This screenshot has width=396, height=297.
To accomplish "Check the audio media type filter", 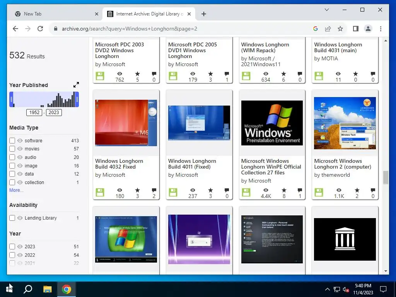I will tap(12, 157).
